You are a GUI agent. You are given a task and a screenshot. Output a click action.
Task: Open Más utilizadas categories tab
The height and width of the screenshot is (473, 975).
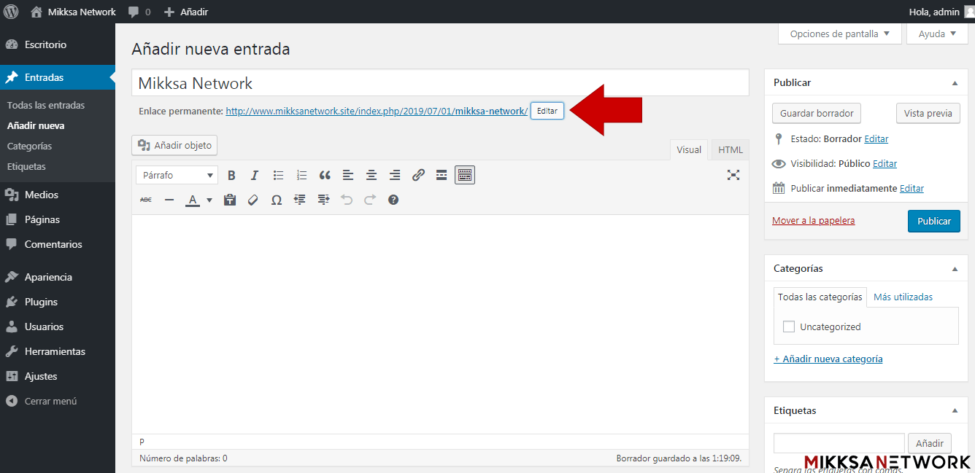point(903,297)
